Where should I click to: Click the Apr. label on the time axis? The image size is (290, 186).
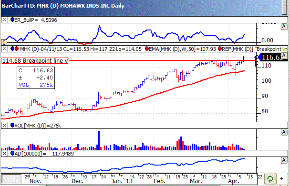point(234,181)
